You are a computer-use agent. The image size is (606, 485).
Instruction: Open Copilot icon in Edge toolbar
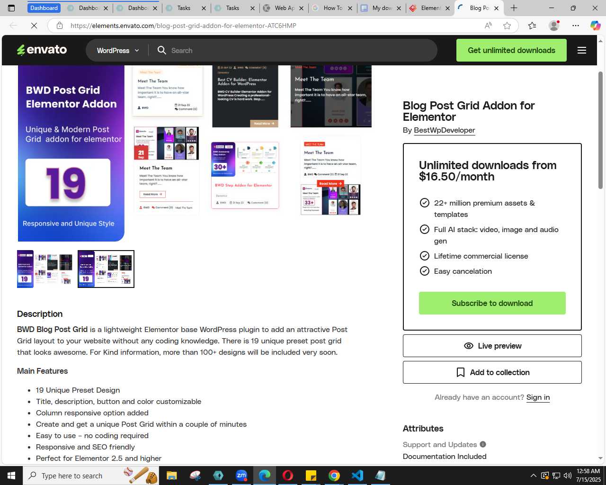point(595,26)
